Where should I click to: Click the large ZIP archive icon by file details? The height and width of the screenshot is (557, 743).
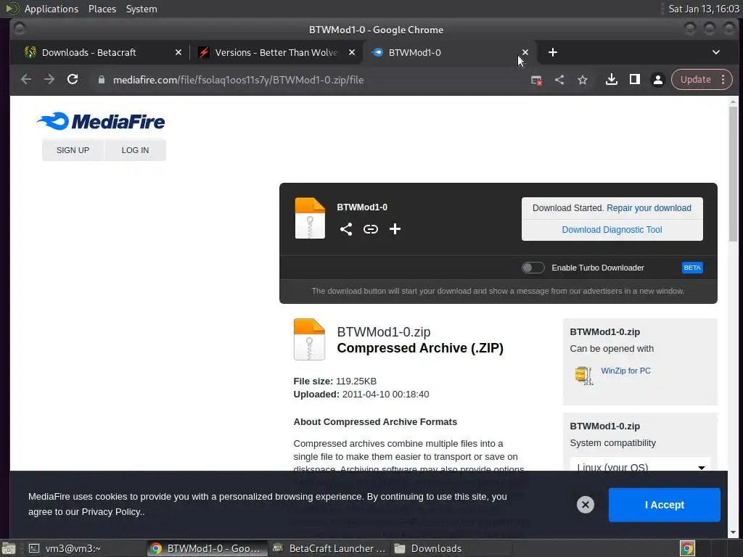pyautogui.click(x=309, y=339)
